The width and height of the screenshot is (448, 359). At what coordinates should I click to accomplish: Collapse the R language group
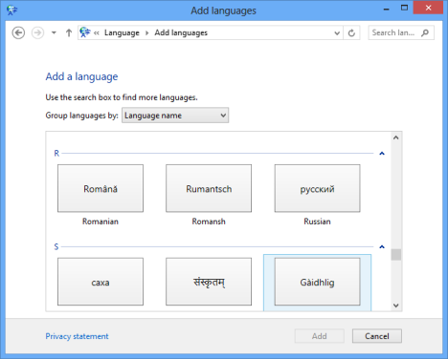click(382, 154)
